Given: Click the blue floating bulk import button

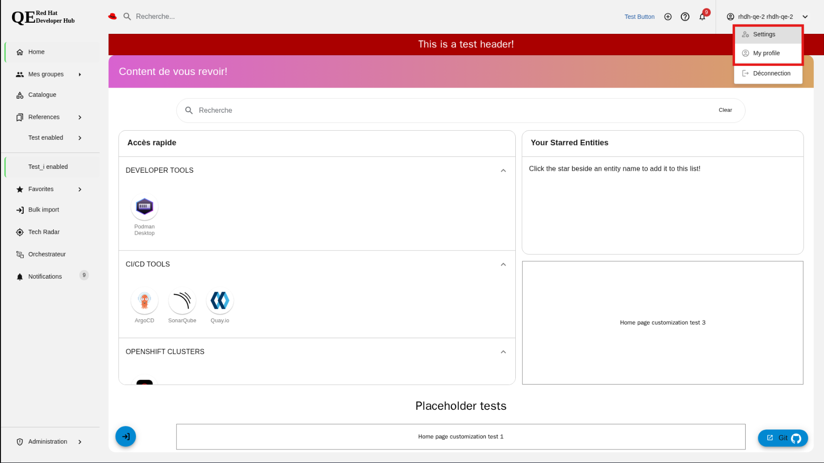Looking at the screenshot, I should click(126, 436).
